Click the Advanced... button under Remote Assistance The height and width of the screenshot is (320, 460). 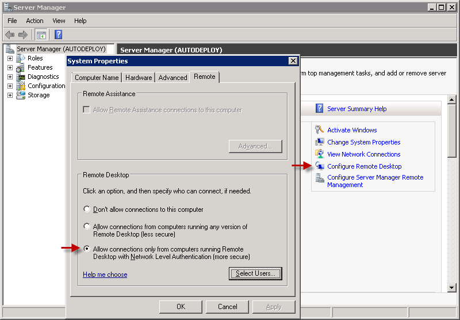(255, 146)
